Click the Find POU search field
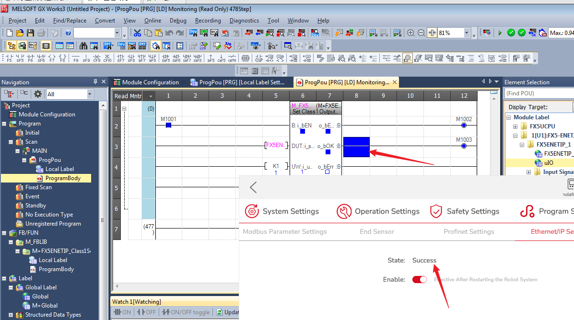The image size is (574, 320). (x=539, y=93)
